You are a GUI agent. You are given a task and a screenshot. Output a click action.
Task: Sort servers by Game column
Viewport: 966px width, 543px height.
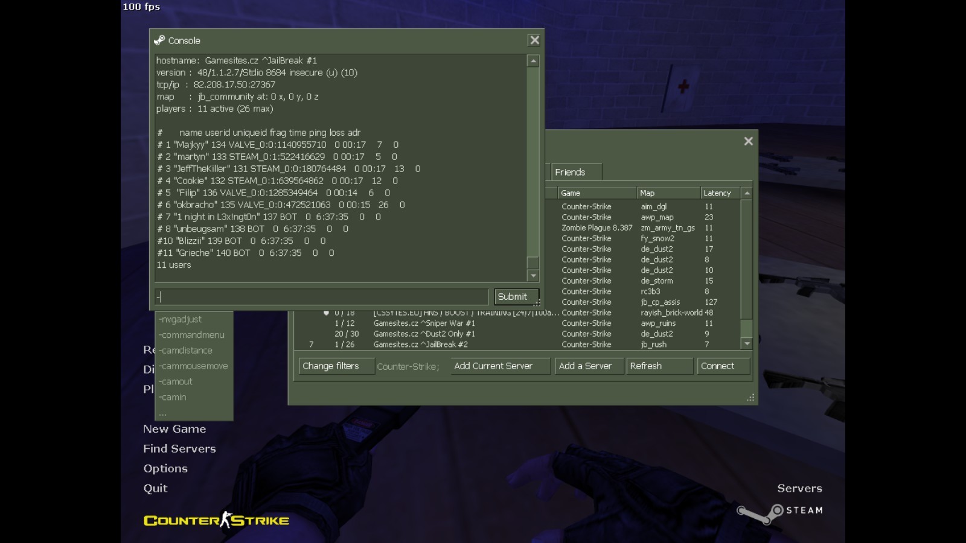click(597, 193)
